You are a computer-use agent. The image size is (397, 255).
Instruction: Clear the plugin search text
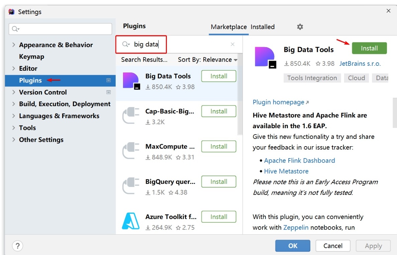pos(233,44)
